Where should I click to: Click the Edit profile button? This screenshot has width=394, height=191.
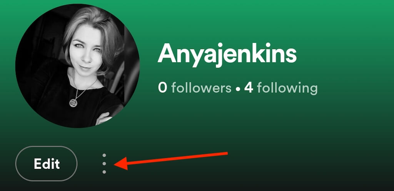pyautogui.click(x=47, y=163)
